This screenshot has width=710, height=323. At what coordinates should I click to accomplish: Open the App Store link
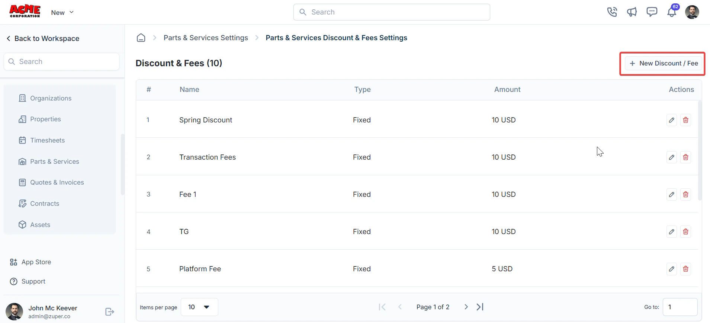(30, 262)
